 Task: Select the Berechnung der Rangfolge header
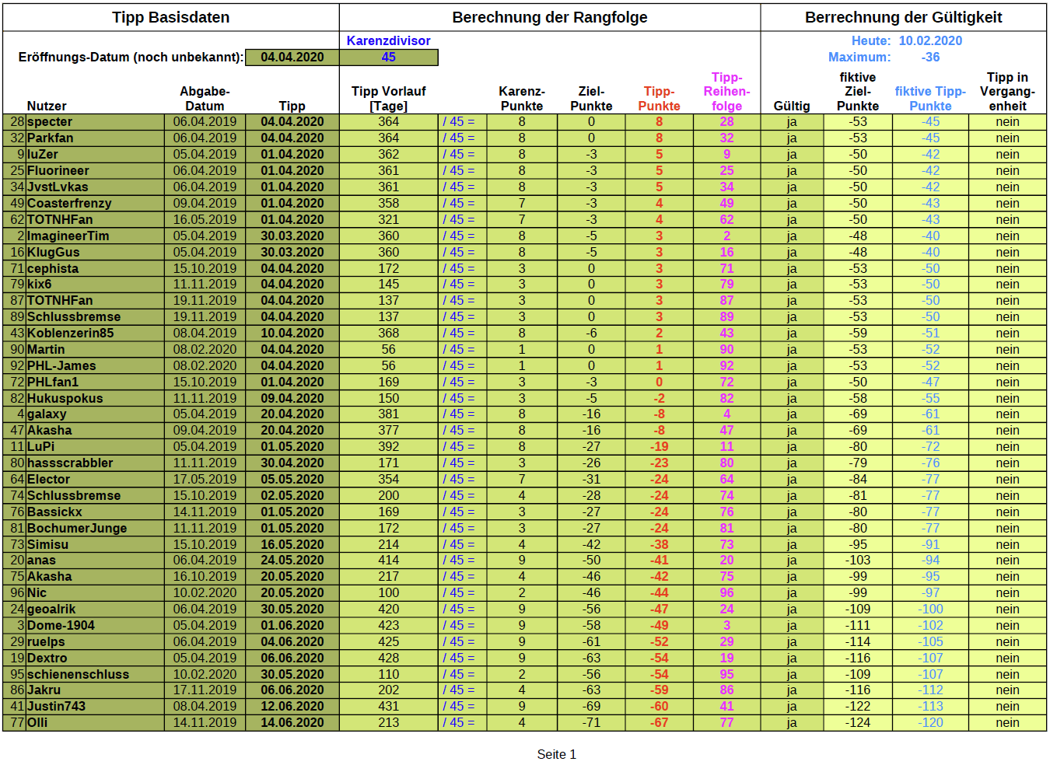tap(550, 17)
